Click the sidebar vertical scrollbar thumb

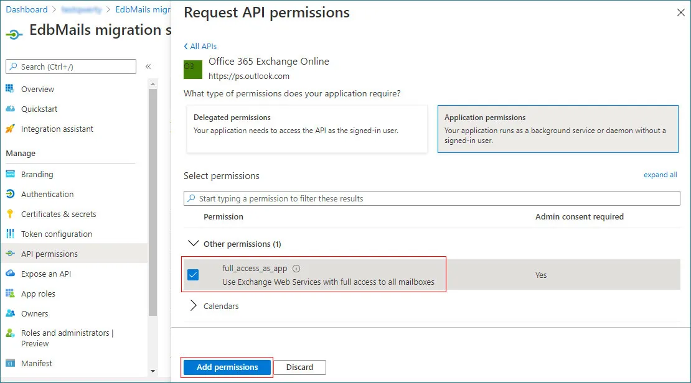click(x=153, y=203)
